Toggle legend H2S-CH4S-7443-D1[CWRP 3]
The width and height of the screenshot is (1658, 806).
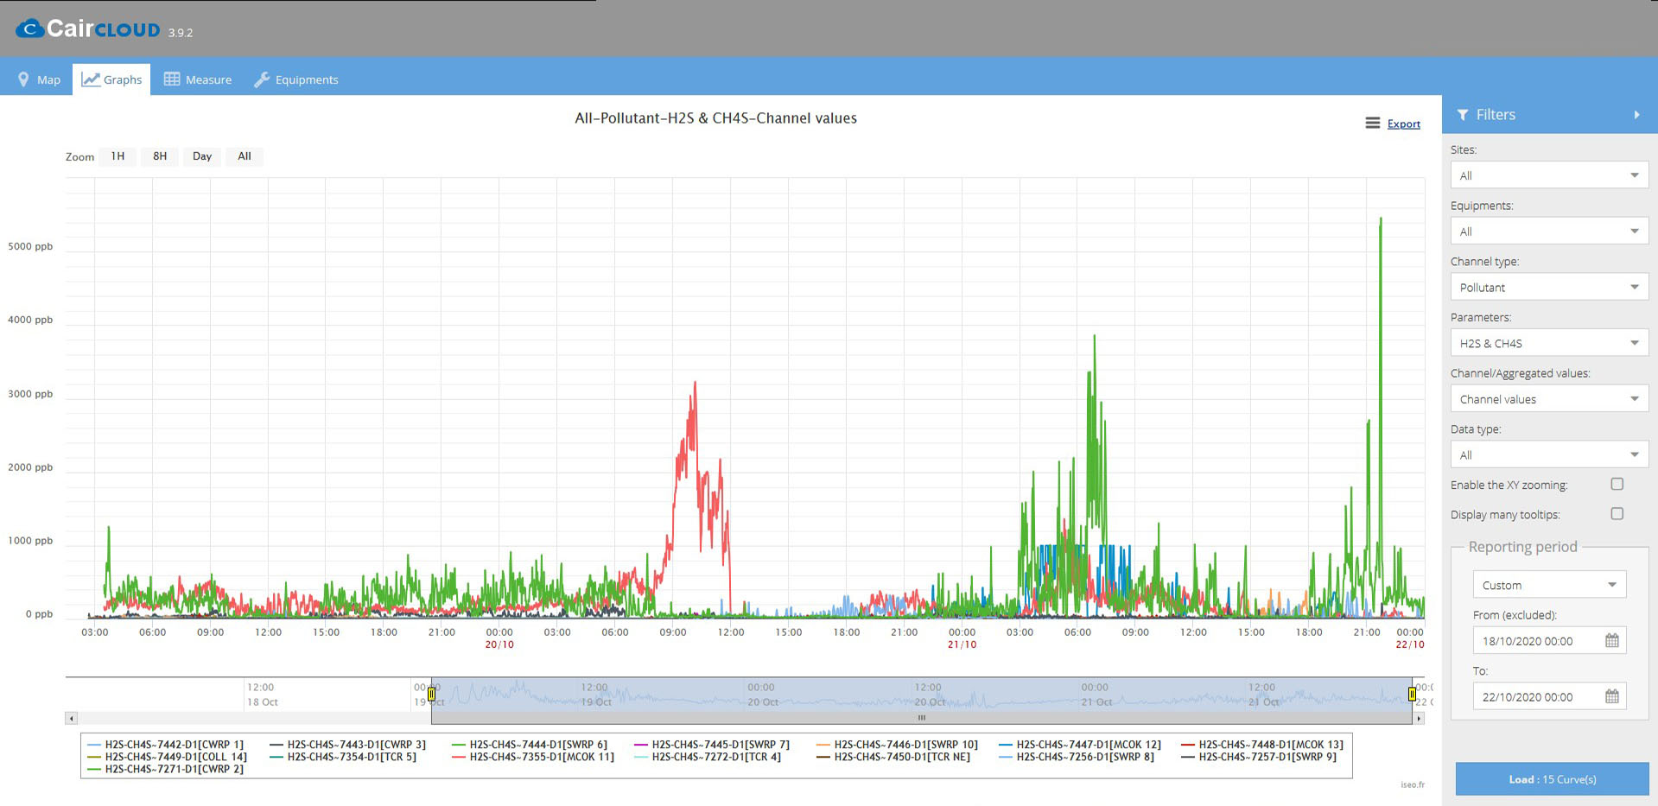pyautogui.click(x=347, y=745)
